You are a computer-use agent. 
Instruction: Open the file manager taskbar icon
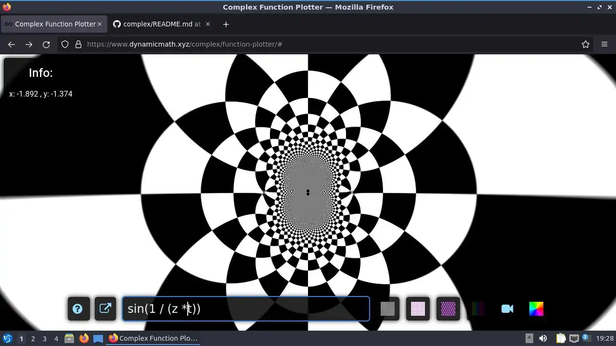pos(69,338)
